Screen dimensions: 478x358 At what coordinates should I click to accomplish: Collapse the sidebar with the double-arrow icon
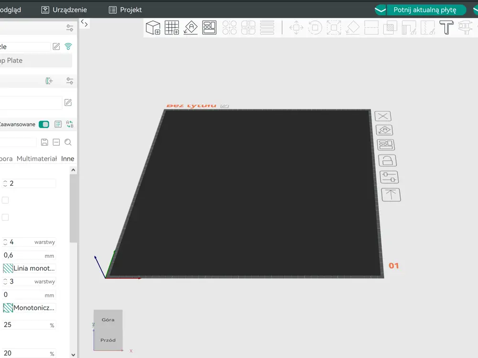(x=85, y=23)
